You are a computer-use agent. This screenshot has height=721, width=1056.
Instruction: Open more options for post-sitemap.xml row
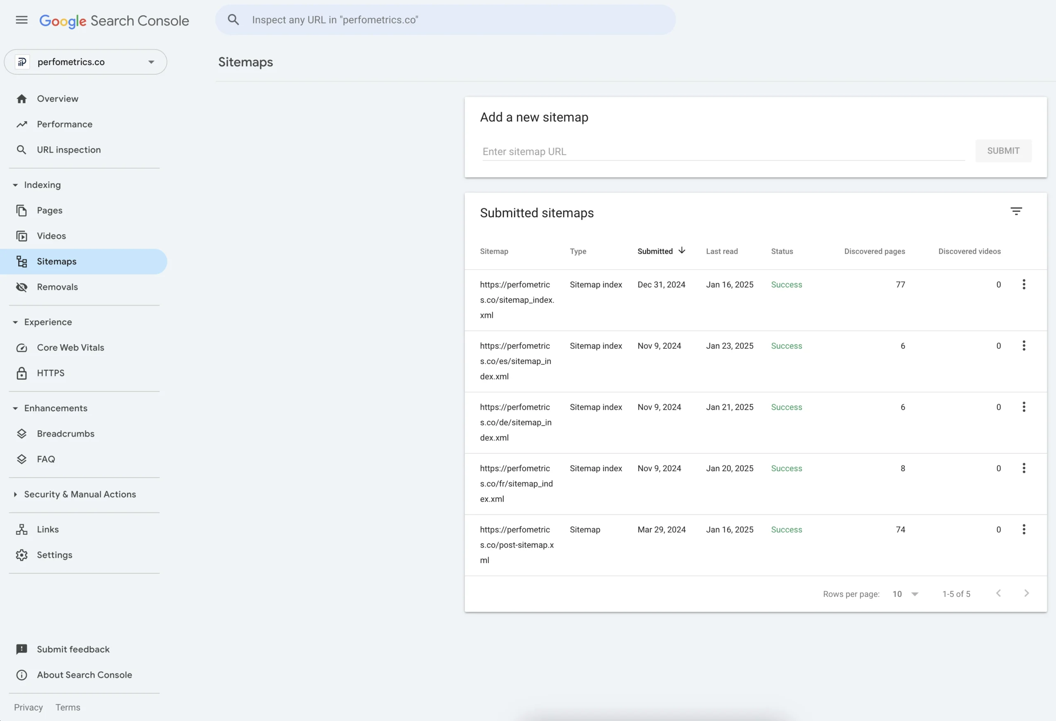point(1024,529)
